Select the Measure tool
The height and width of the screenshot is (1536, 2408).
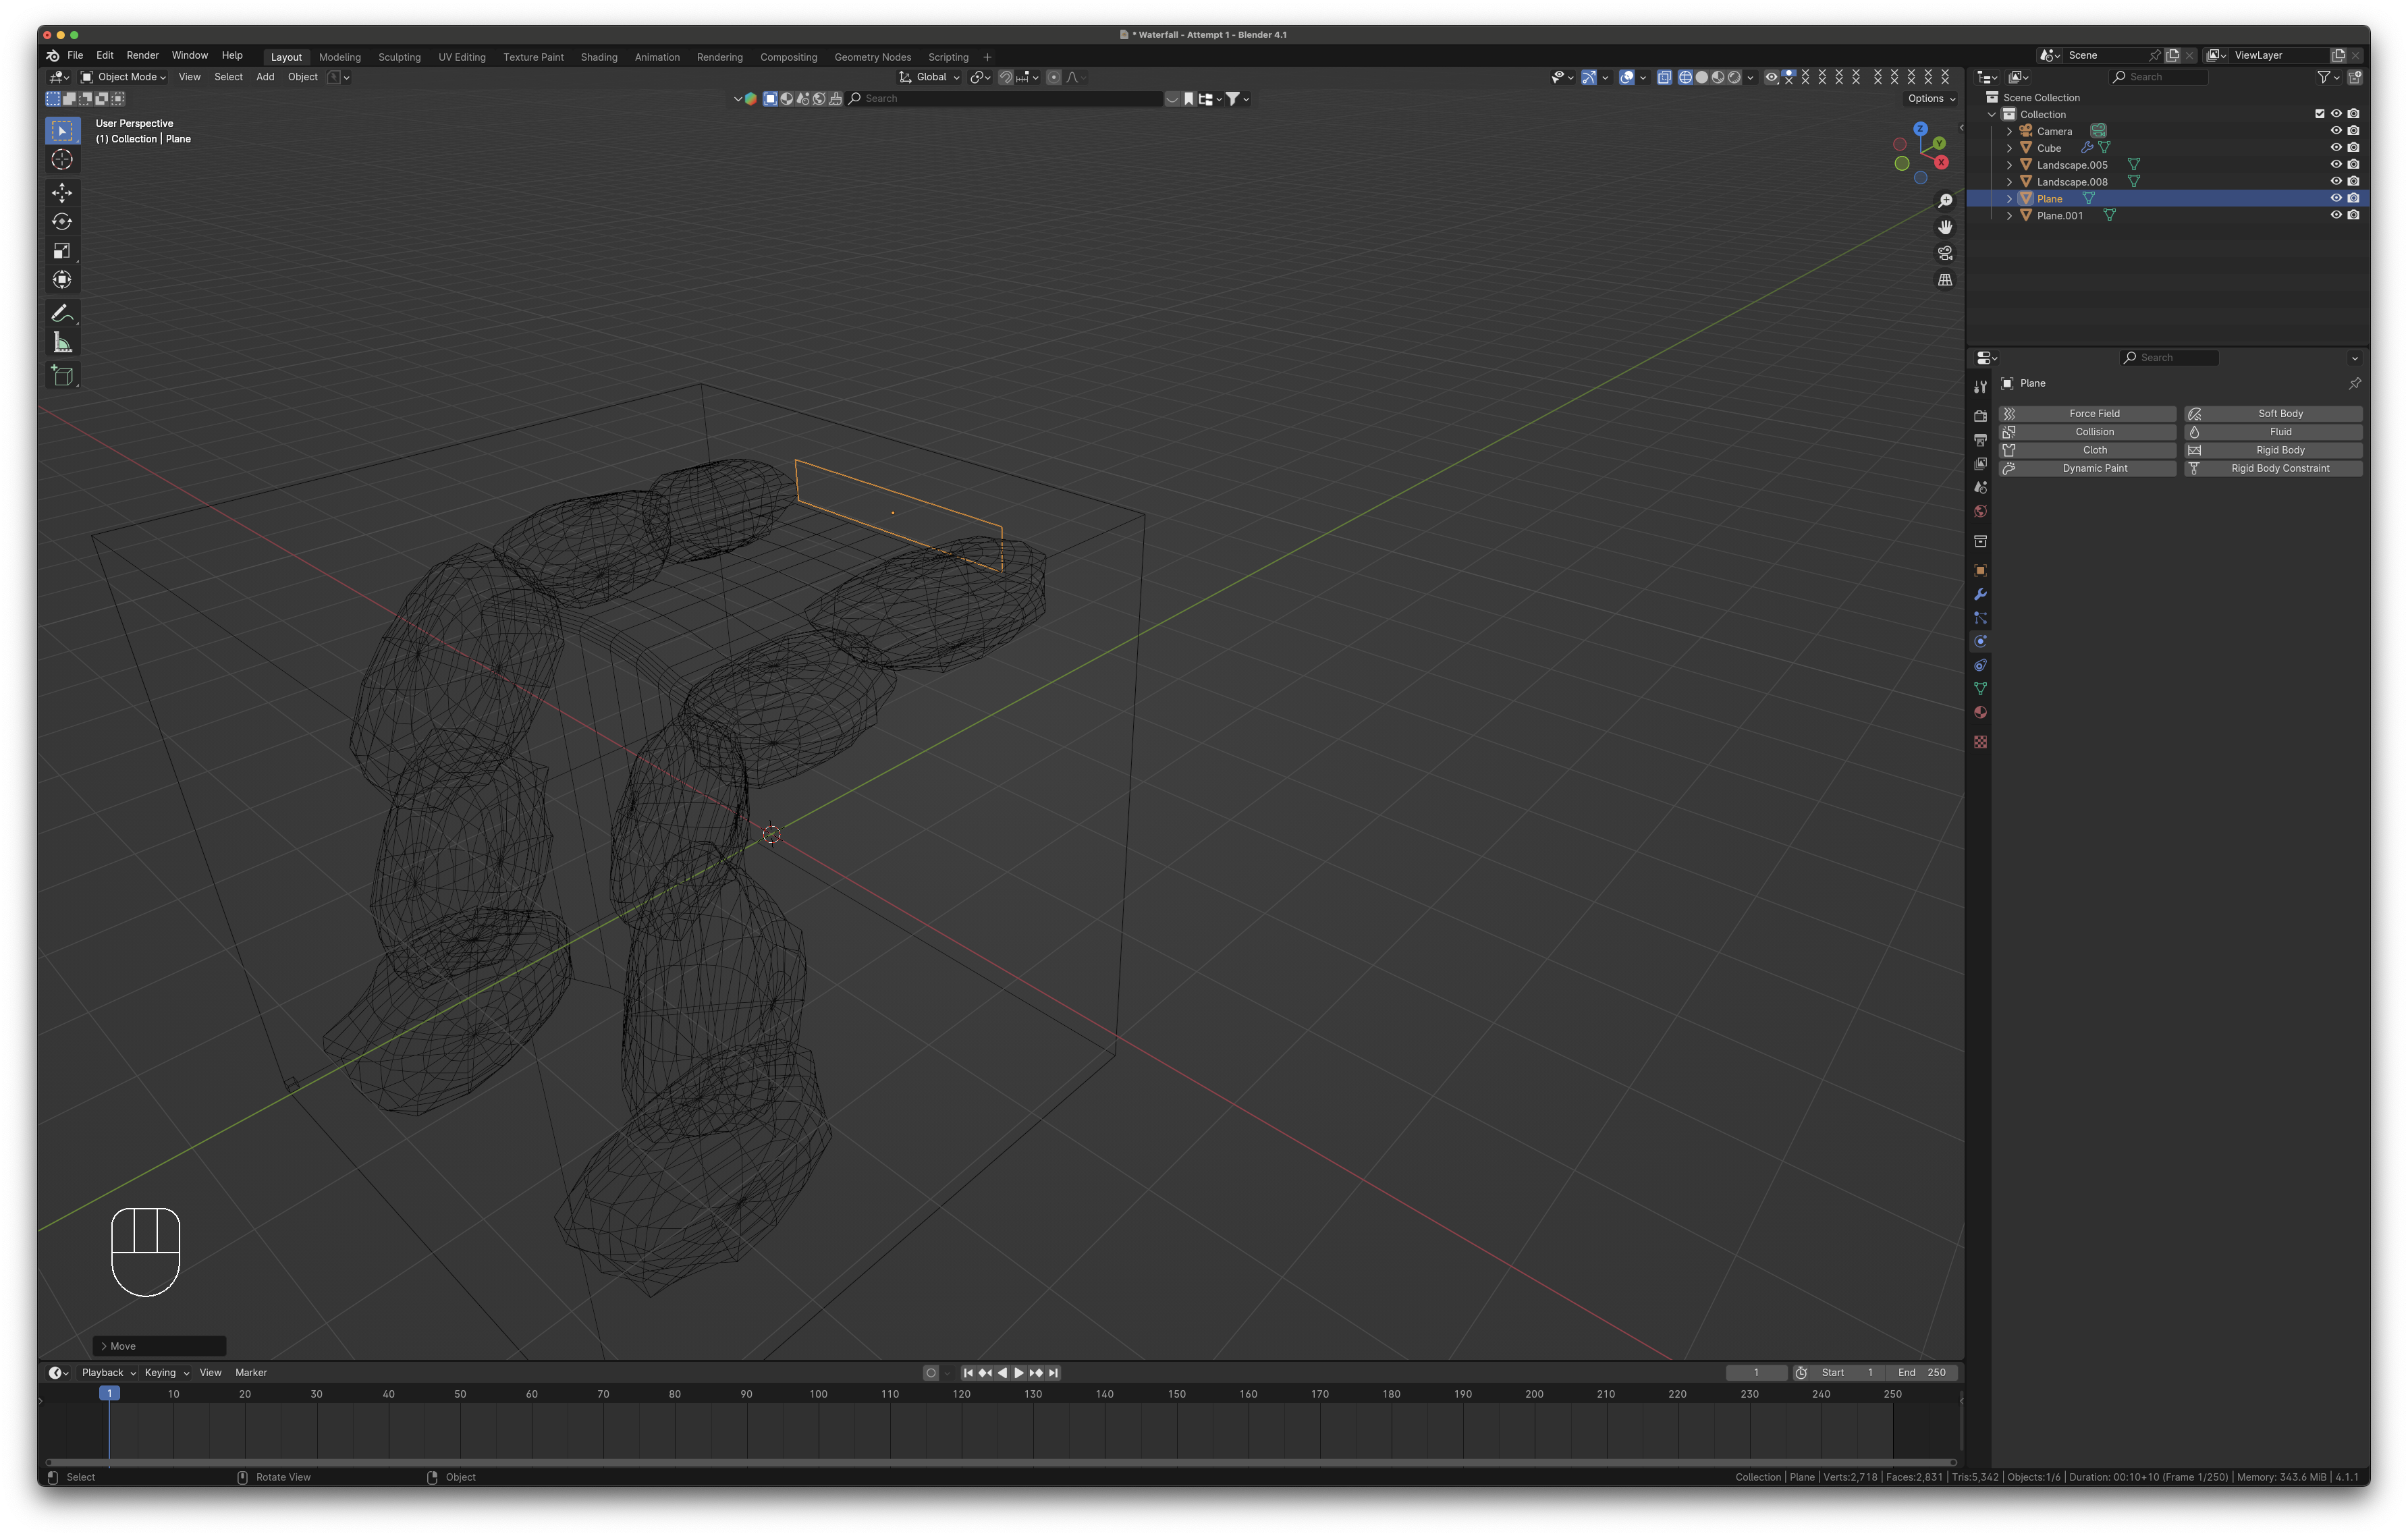click(62, 343)
